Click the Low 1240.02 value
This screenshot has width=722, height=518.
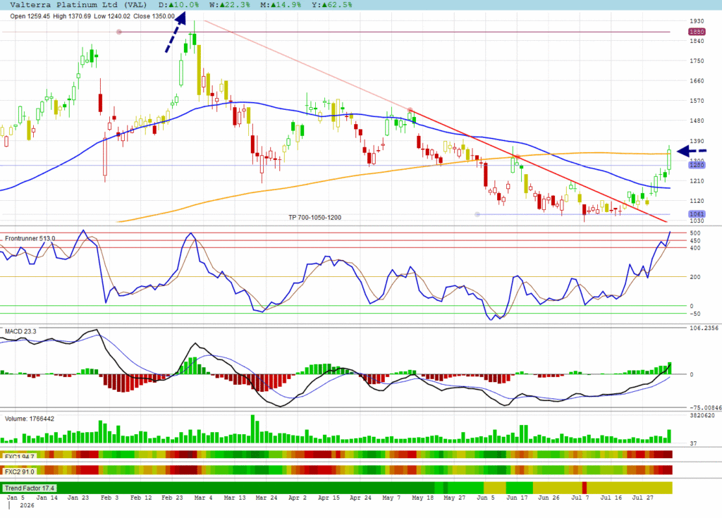pos(112,16)
